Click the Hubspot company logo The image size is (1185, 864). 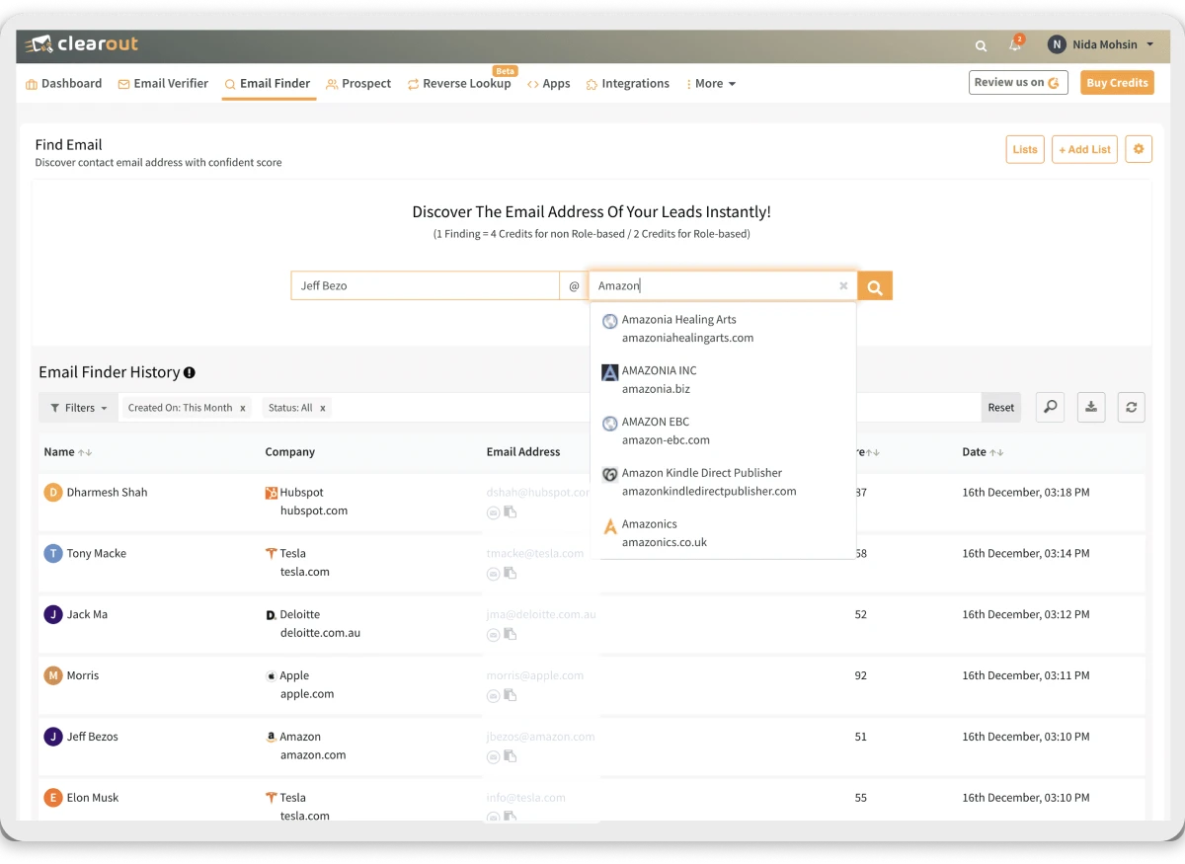pyautogui.click(x=272, y=493)
